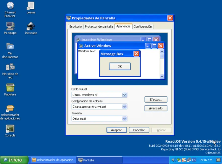The height and width of the screenshot is (164, 222).
Task: Click the preview scrollbar up arrow
Action: [x=162, y=52]
